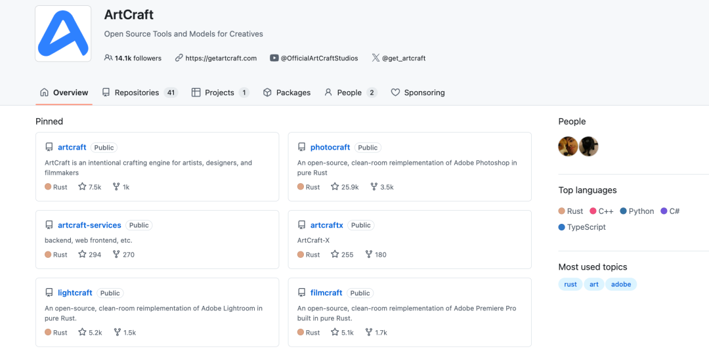Click 'Open Source Tools and Models for Creatives'
The image size is (709, 359).
coord(184,34)
